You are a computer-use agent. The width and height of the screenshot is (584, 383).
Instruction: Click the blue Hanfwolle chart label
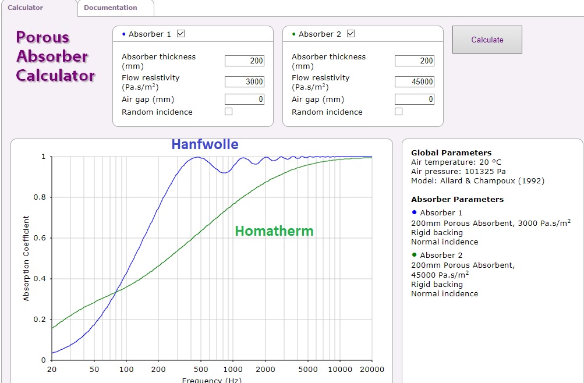pos(205,144)
